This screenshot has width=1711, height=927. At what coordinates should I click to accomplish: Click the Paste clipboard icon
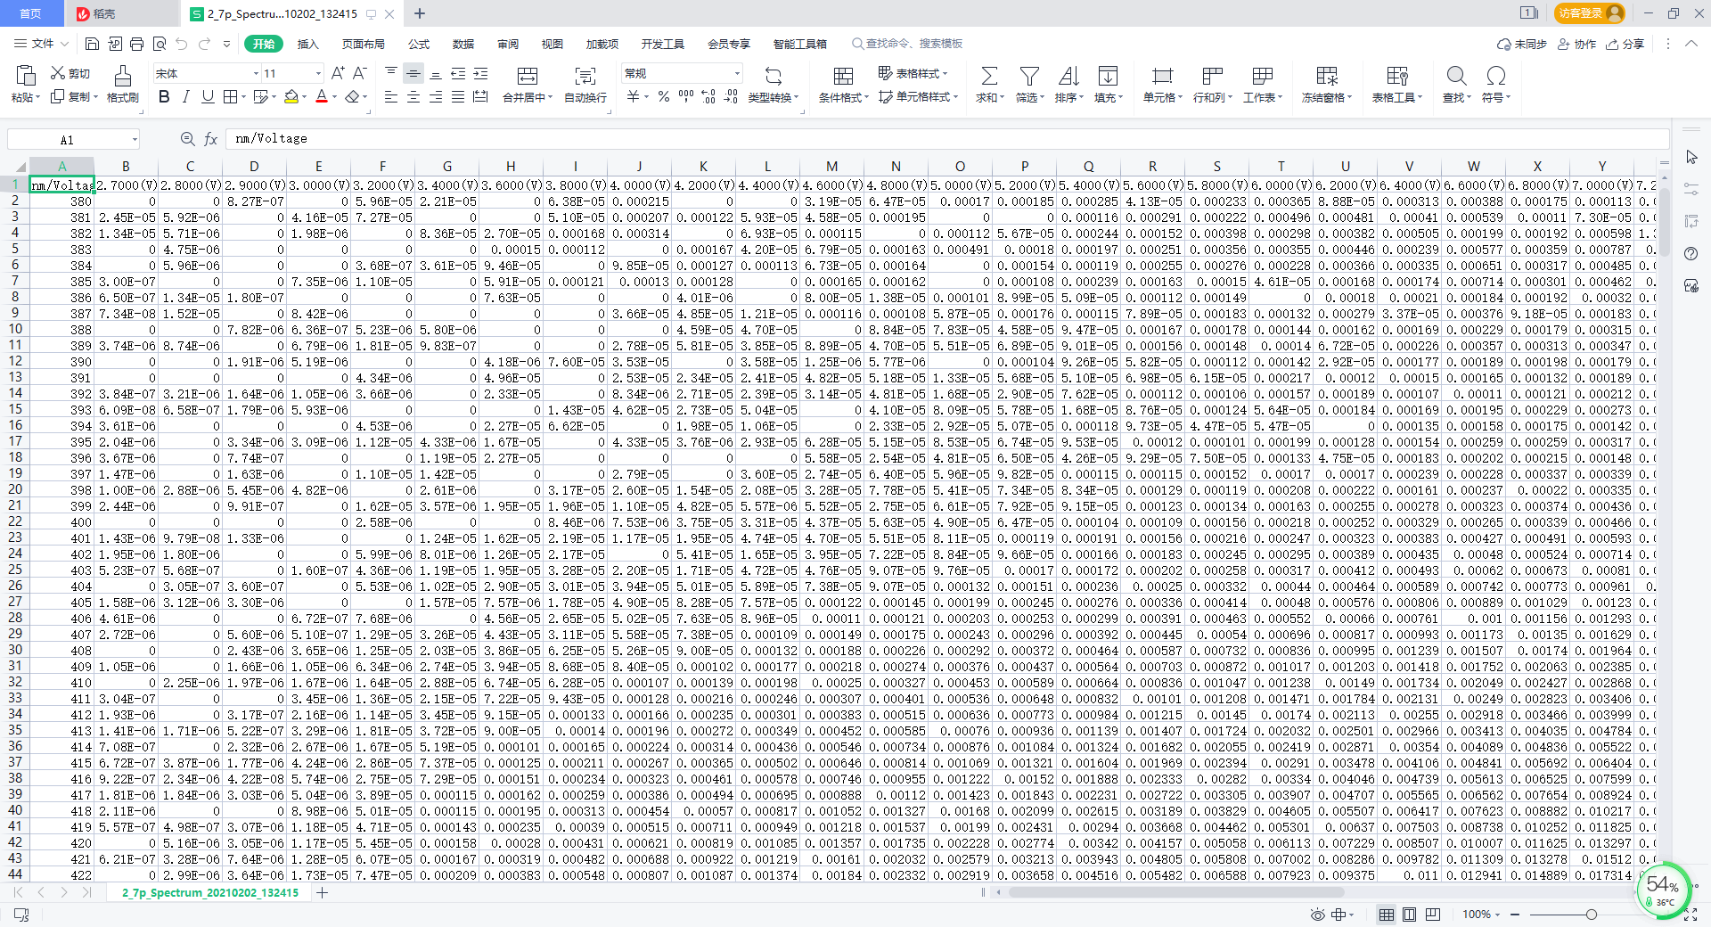[x=26, y=75]
